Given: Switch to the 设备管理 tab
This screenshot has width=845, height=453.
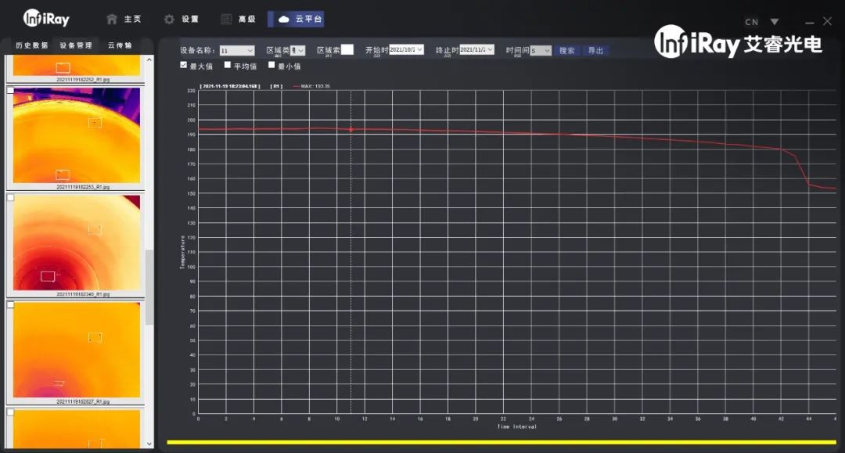Looking at the screenshot, I should click(76, 45).
